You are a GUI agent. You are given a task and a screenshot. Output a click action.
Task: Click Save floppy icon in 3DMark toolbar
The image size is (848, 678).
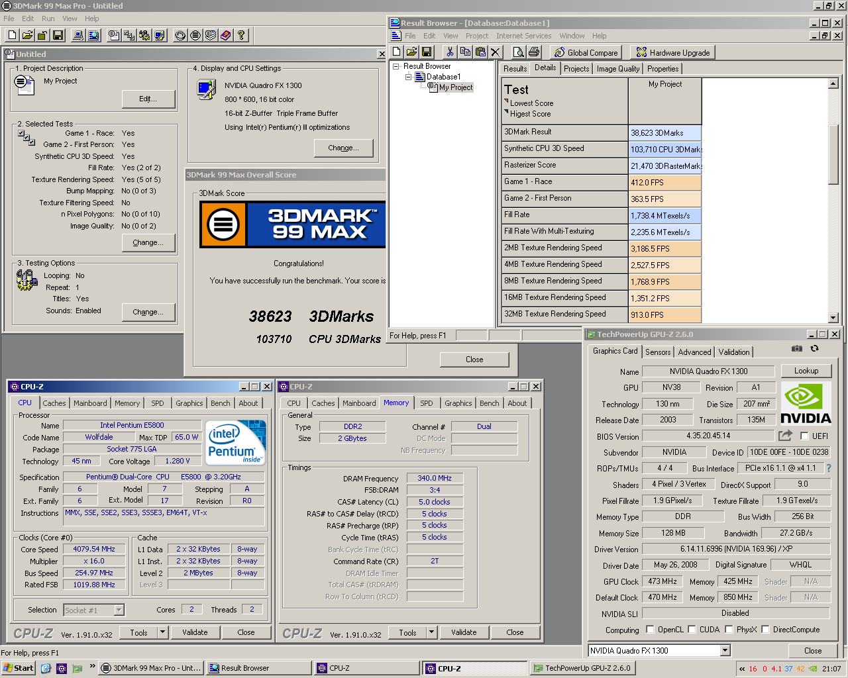click(x=58, y=35)
